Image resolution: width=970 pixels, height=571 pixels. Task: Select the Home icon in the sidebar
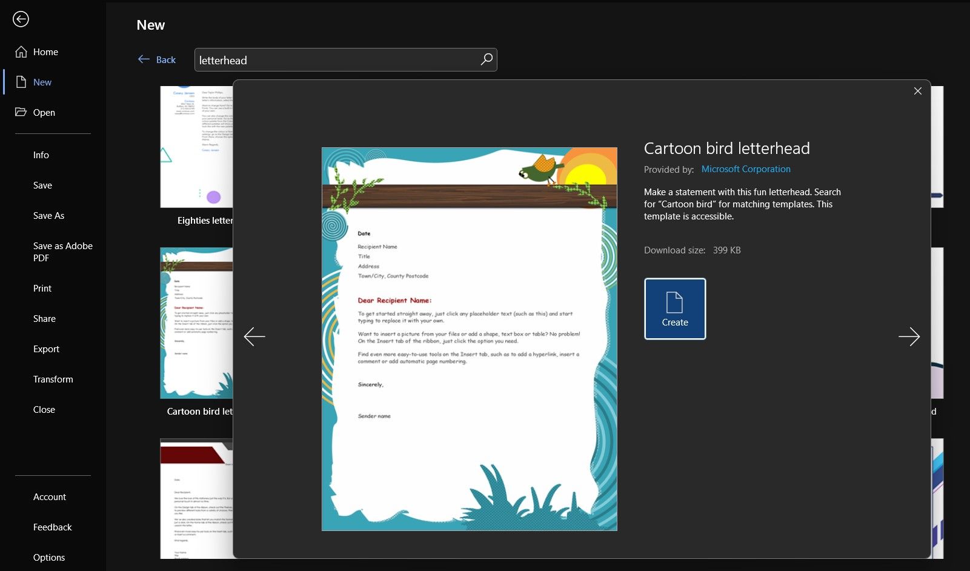pos(21,52)
